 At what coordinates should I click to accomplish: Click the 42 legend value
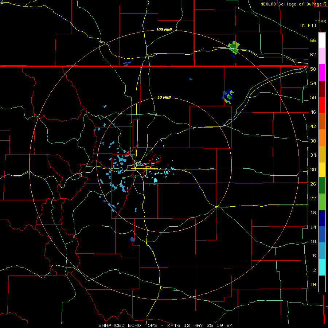pyautogui.click(x=313, y=126)
